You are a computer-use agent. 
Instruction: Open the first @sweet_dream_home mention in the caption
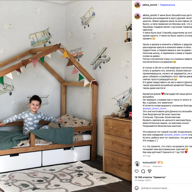[154, 108]
